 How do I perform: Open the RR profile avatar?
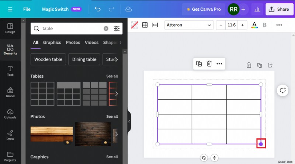pos(233,9)
